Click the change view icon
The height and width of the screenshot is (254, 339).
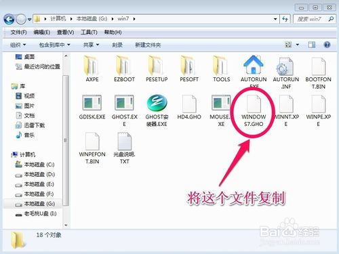click(288, 45)
